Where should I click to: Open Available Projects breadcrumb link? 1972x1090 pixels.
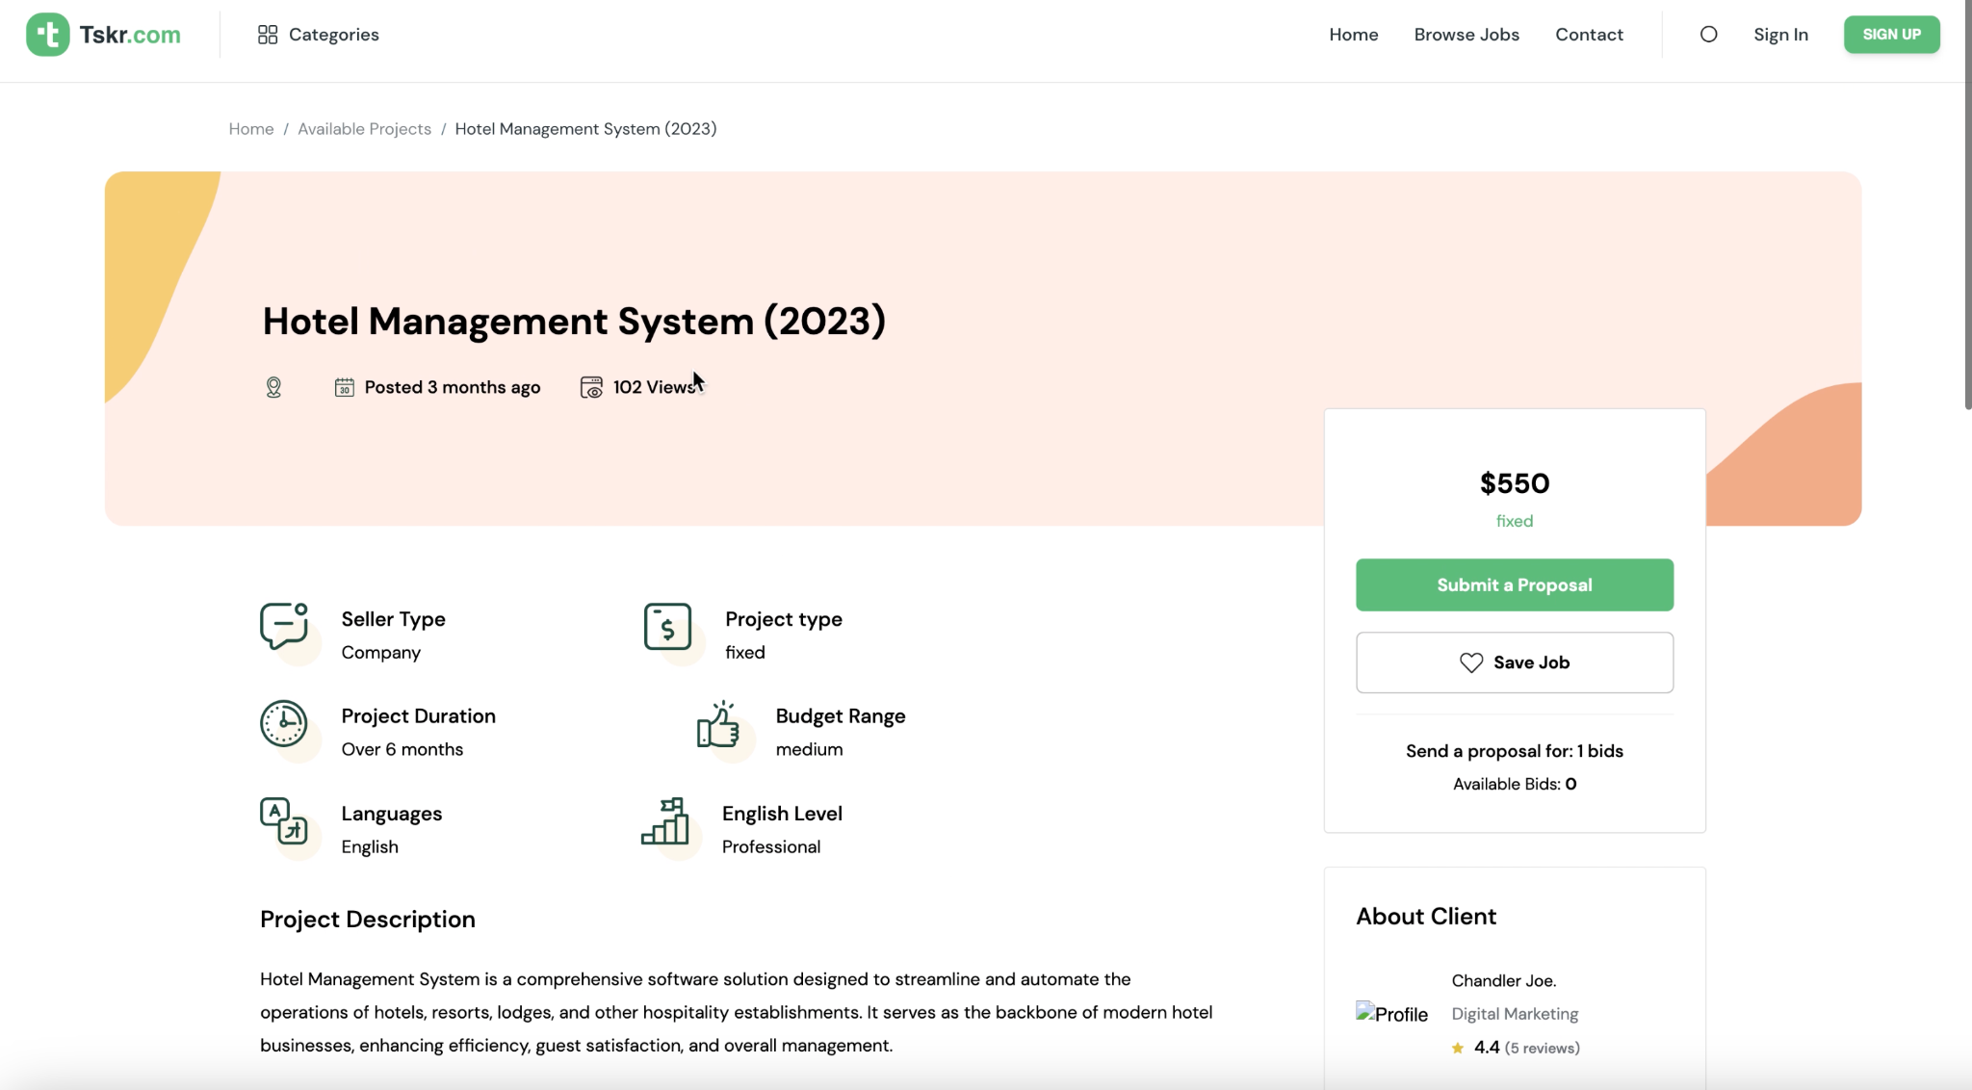pos(364,129)
